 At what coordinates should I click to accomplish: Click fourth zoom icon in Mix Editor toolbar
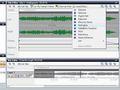[114, 64]
